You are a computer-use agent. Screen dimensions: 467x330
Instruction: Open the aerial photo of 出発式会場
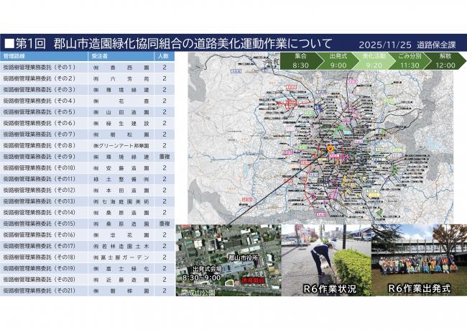click(228, 260)
